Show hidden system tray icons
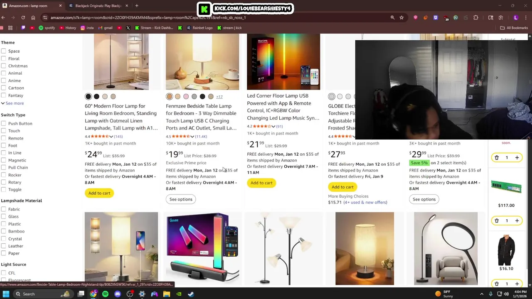The image size is (532, 299). (x=482, y=294)
